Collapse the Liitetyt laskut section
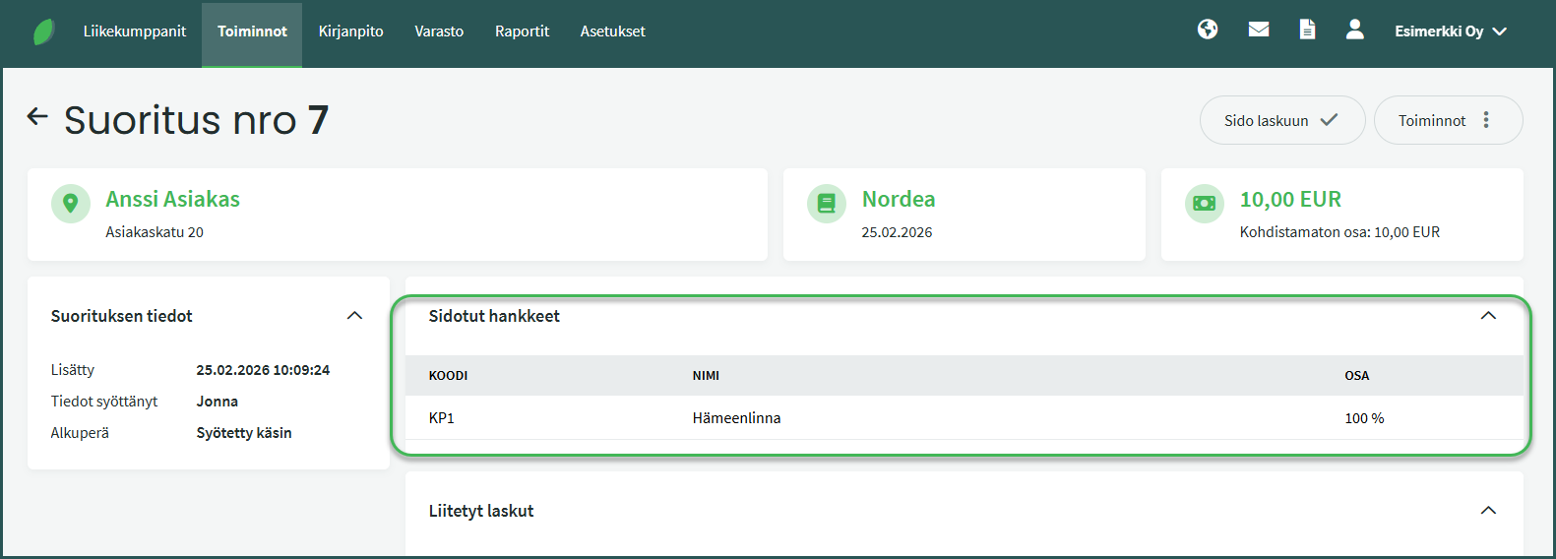 [1488, 511]
